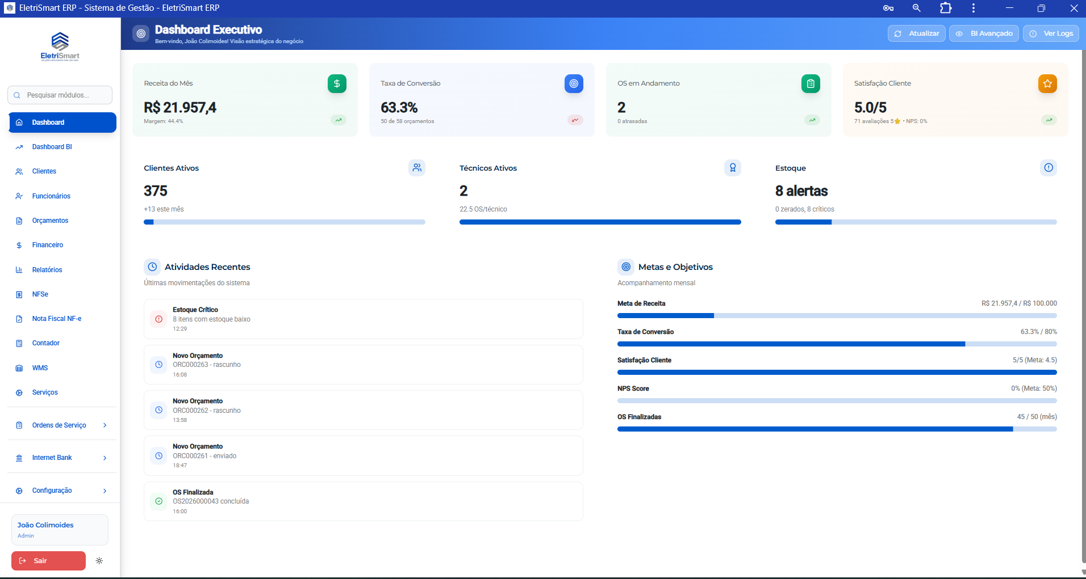Open BI Avançado from the header
The image size is (1086, 579).
coord(984,33)
